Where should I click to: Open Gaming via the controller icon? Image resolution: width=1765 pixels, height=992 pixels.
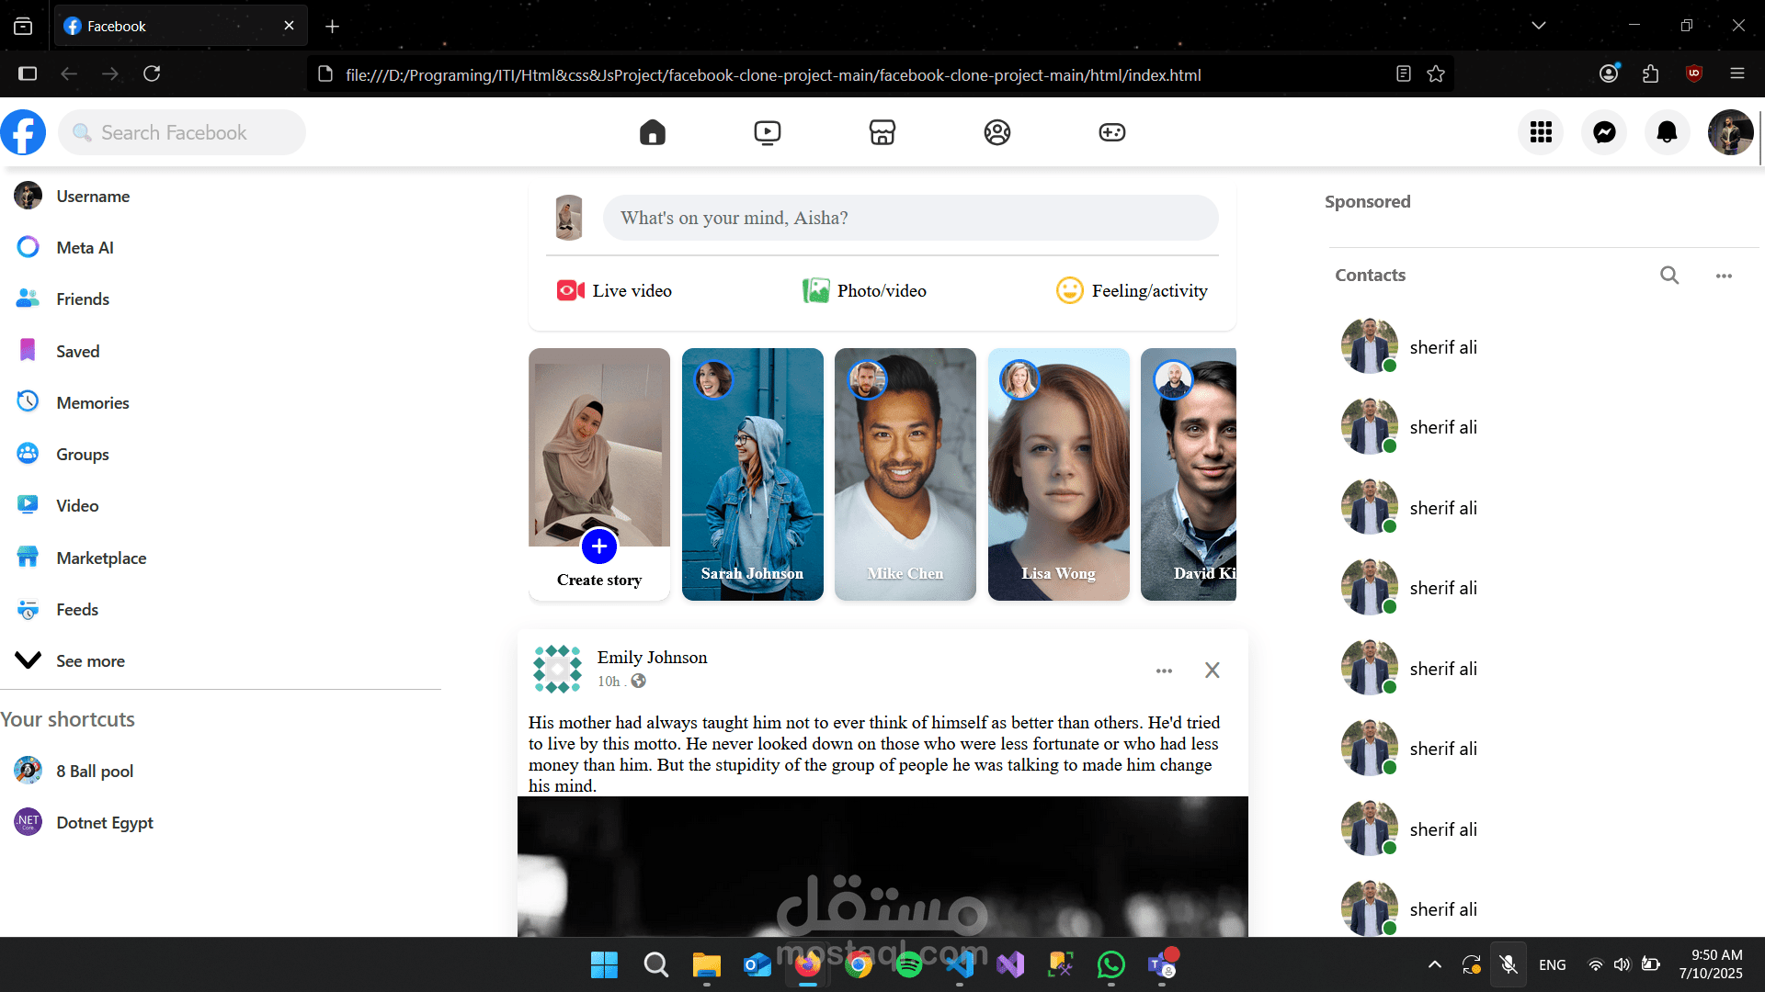click(1111, 132)
